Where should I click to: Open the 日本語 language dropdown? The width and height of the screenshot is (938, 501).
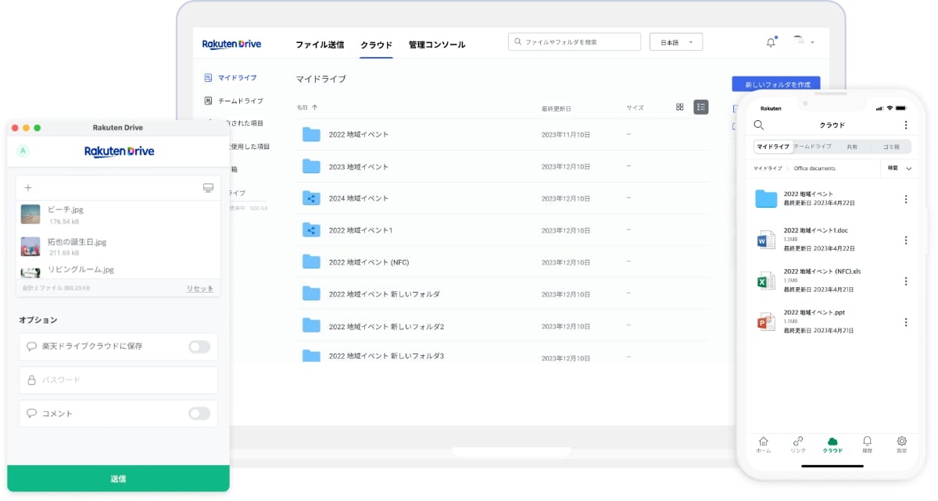pyautogui.click(x=676, y=42)
